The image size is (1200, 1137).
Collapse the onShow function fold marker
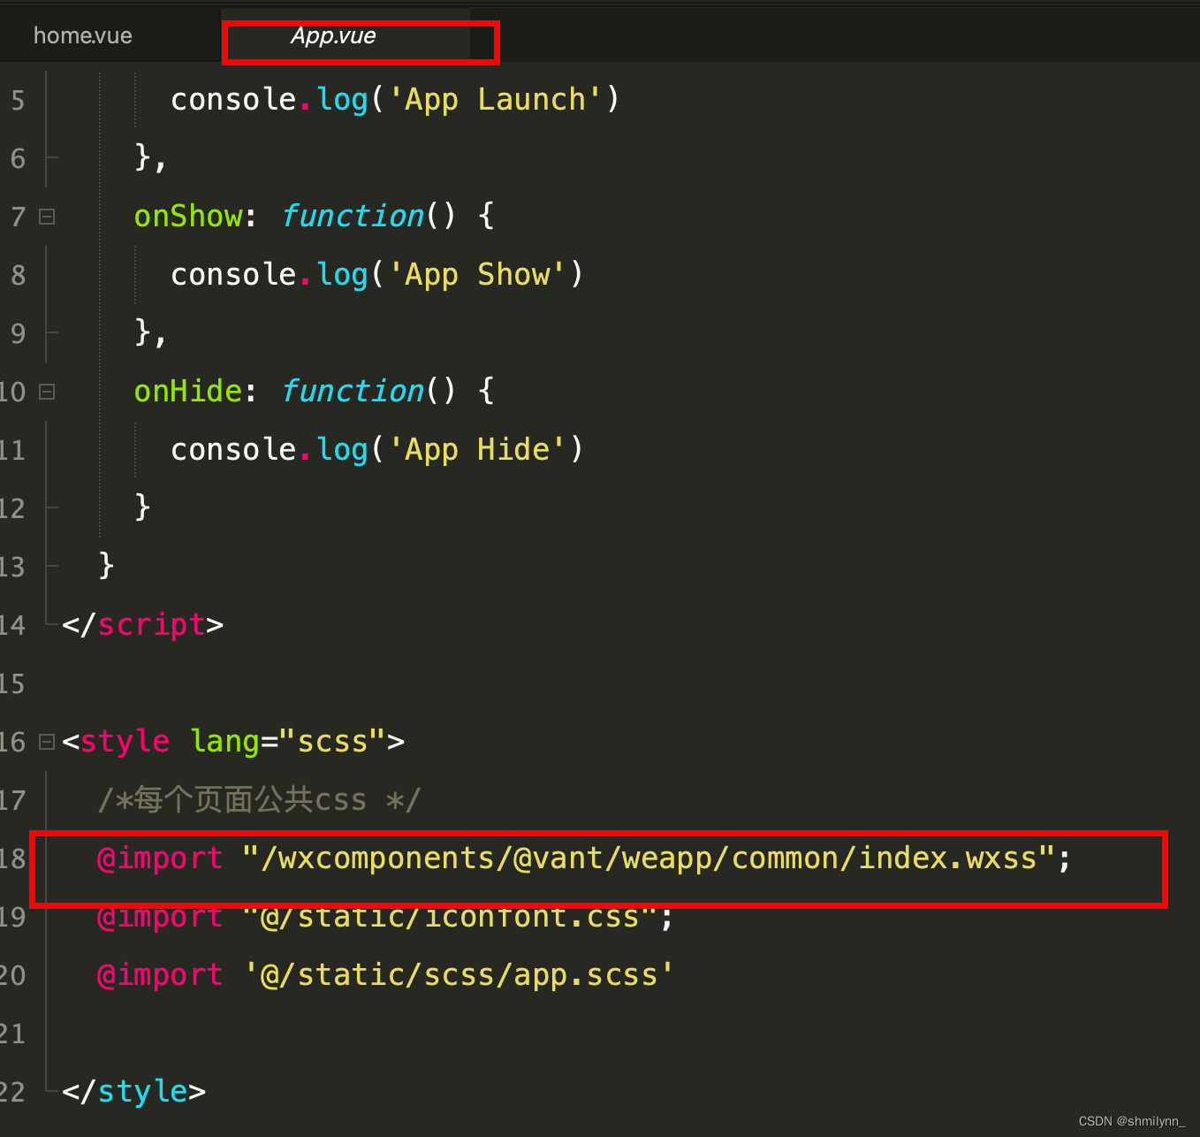48,217
